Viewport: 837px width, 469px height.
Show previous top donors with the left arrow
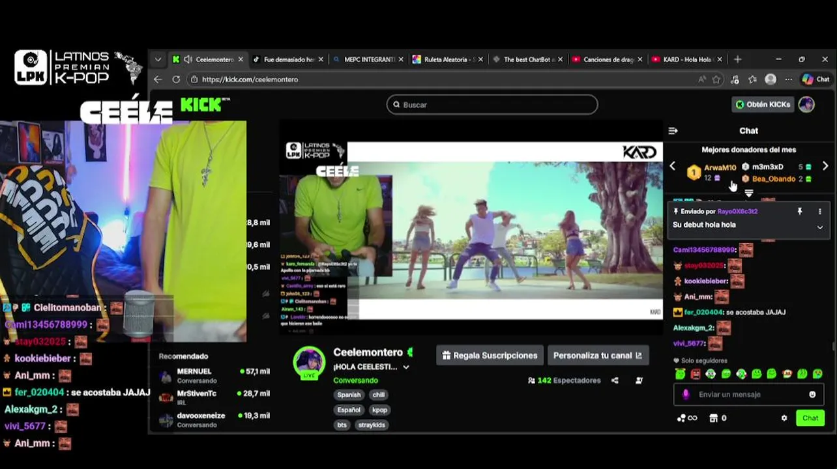coord(673,166)
